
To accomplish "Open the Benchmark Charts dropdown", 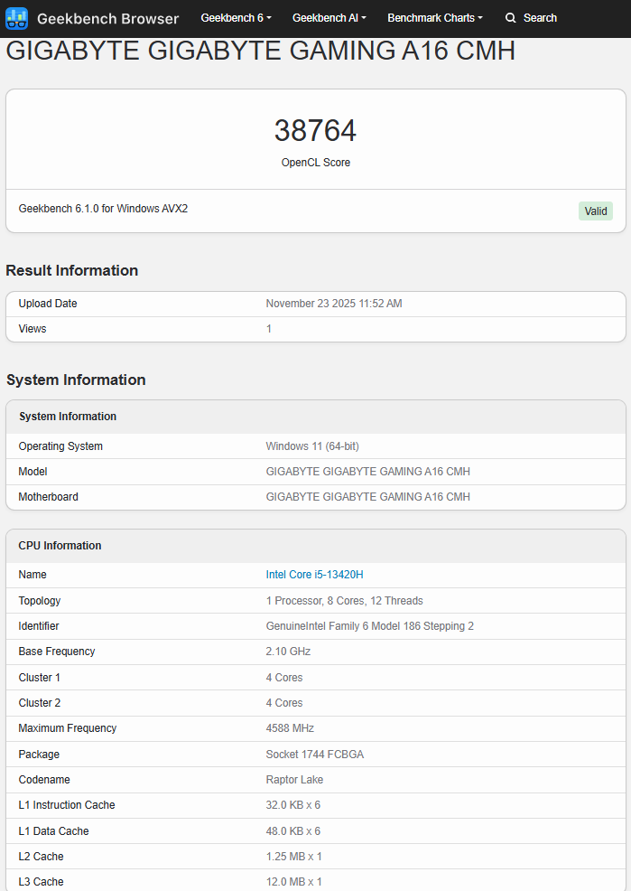I will (435, 17).
